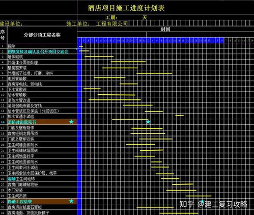254x215 pixels.
Task: Select the cyan 图纸复核及确认及召开项目交底会 row
Action: coord(38,51)
